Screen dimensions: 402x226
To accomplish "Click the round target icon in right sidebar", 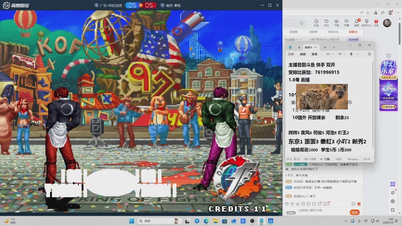I will (393, 201).
